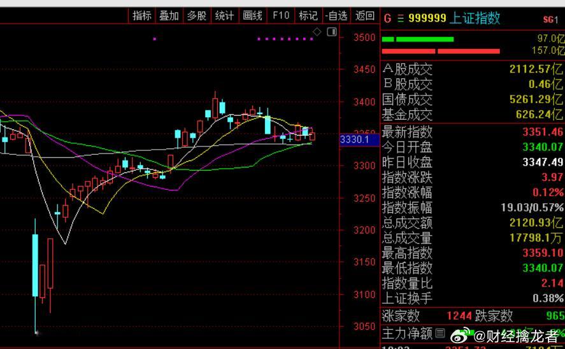Click the 总成交额 value 2120.93亿
565x349 pixels.
pyautogui.click(x=536, y=222)
